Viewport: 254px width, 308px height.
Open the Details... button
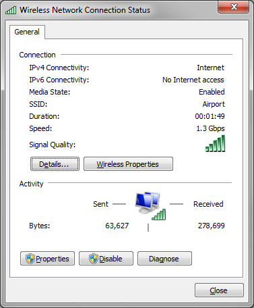[55, 164]
